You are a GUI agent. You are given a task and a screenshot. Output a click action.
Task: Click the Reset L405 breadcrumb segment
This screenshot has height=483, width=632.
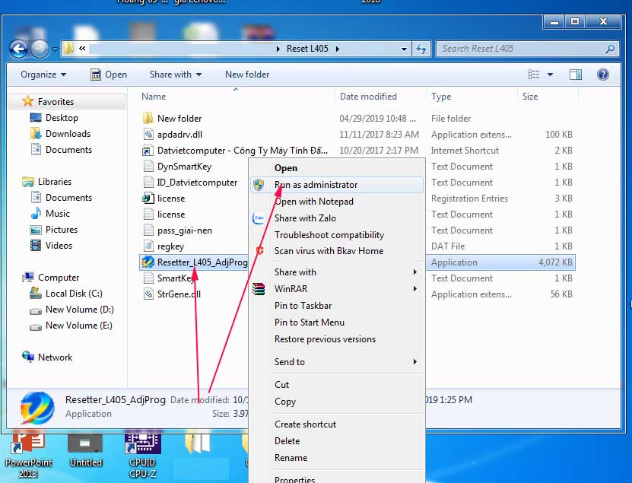pyautogui.click(x=307, y=49)
